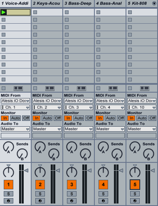
Task: Arm recording on track 4 Bass-Anal
Action: [103, 201]
